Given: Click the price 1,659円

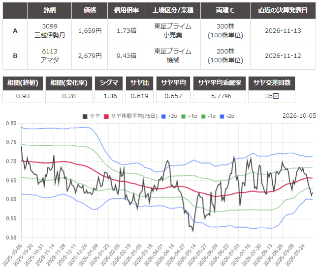Looking at the screenshot, I should pos(90,31).
